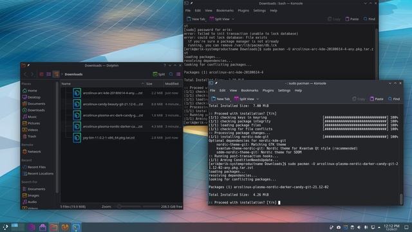Open the search in Dolphin toolbar
Image resolution: width=412 pixels, height=232 pixels.
tap(171, 75)
